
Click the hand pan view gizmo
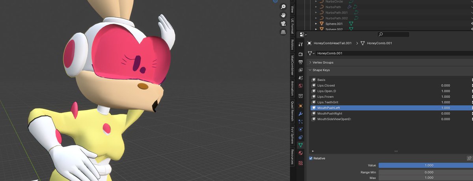[283, 15]
